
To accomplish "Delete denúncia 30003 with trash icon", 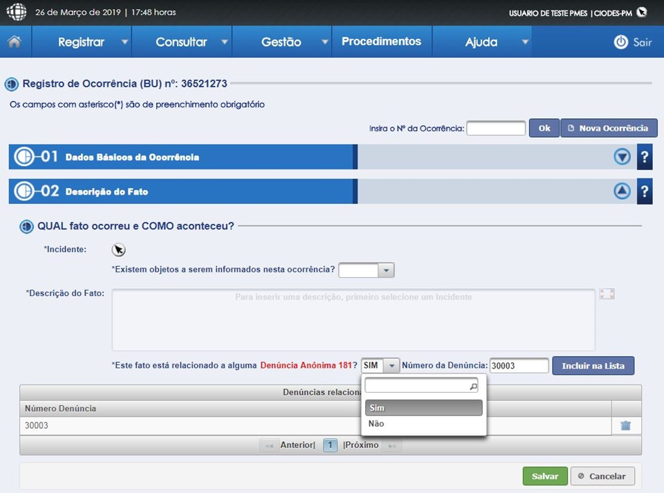I will [625, 425].
